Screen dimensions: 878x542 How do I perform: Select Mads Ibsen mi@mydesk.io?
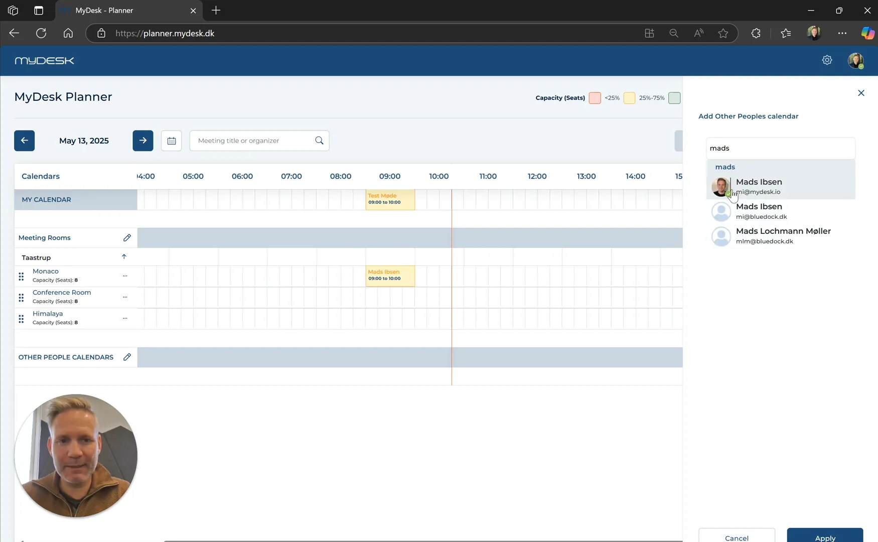pyautogui.click(x=781, y=187)
